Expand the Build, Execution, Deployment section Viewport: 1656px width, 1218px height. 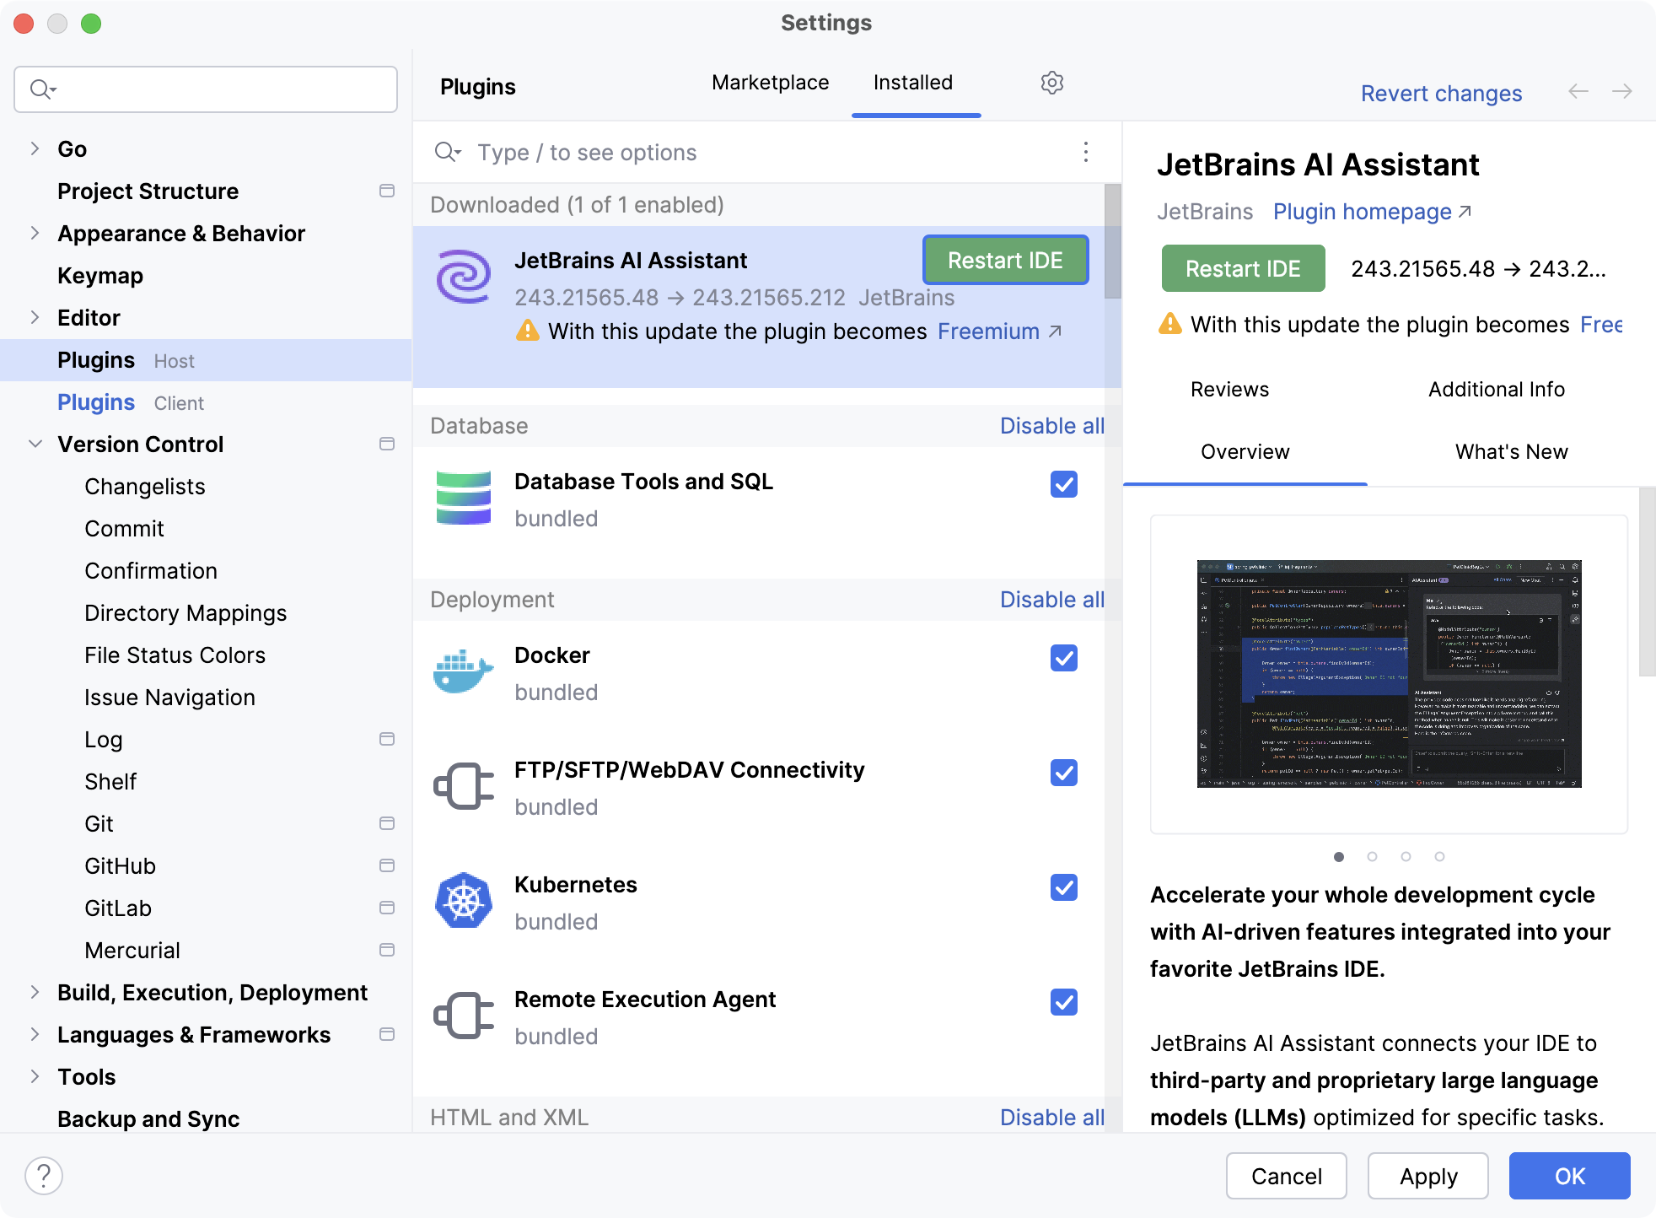34,993
